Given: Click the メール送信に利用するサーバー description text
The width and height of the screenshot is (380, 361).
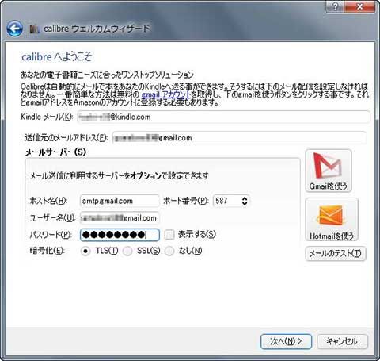Looking at the screenshot, I should [x=119, y=175].
